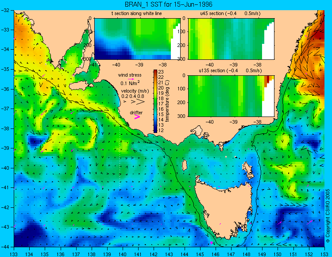
Task: Select the 't section along white line' label
Action: coord(137,13)
